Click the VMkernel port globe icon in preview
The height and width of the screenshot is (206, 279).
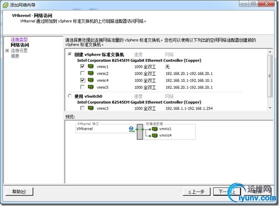tap(131, 129)
